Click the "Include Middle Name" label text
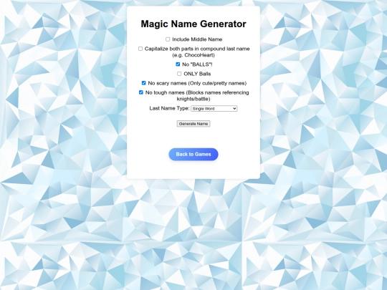 197,39
